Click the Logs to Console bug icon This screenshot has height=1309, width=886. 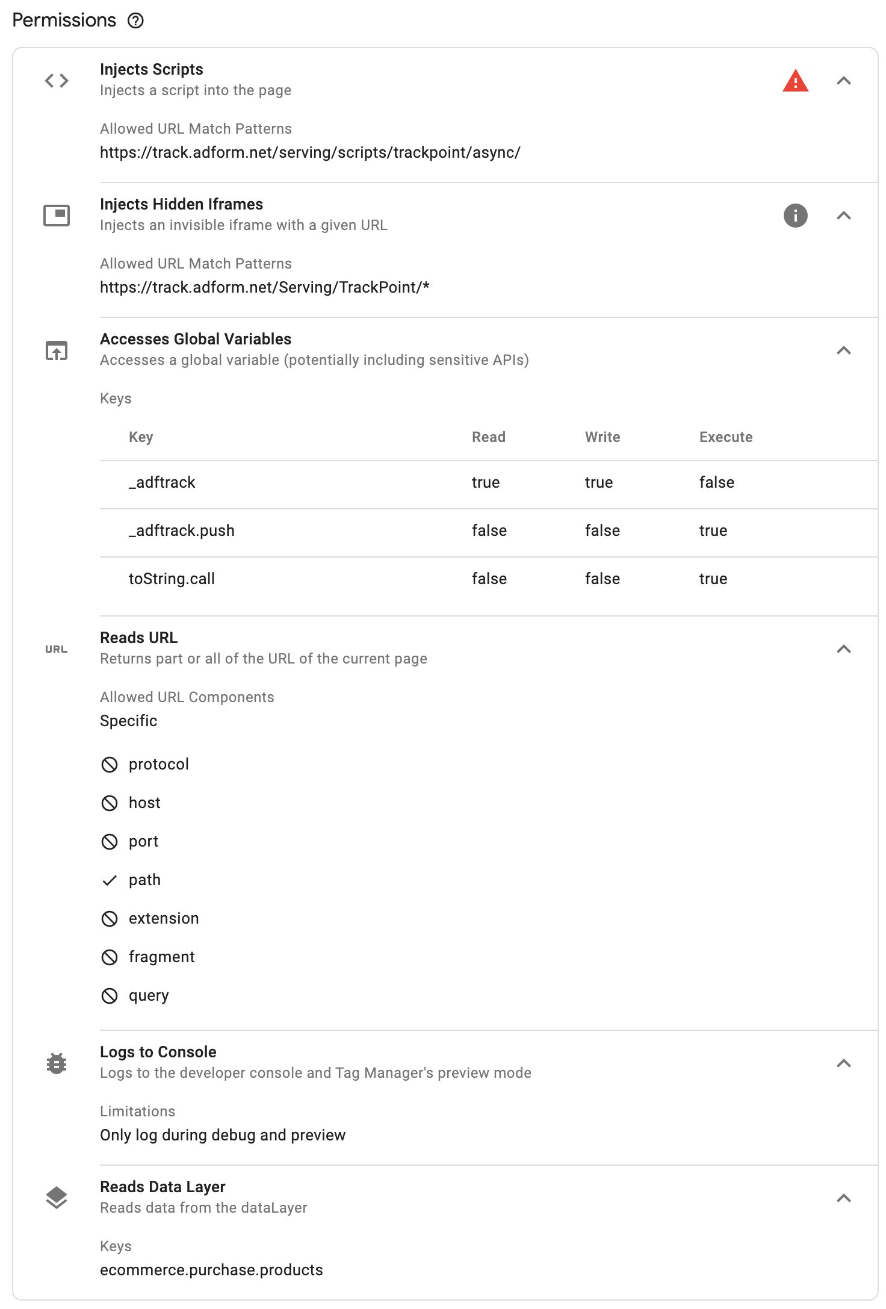57,1063
